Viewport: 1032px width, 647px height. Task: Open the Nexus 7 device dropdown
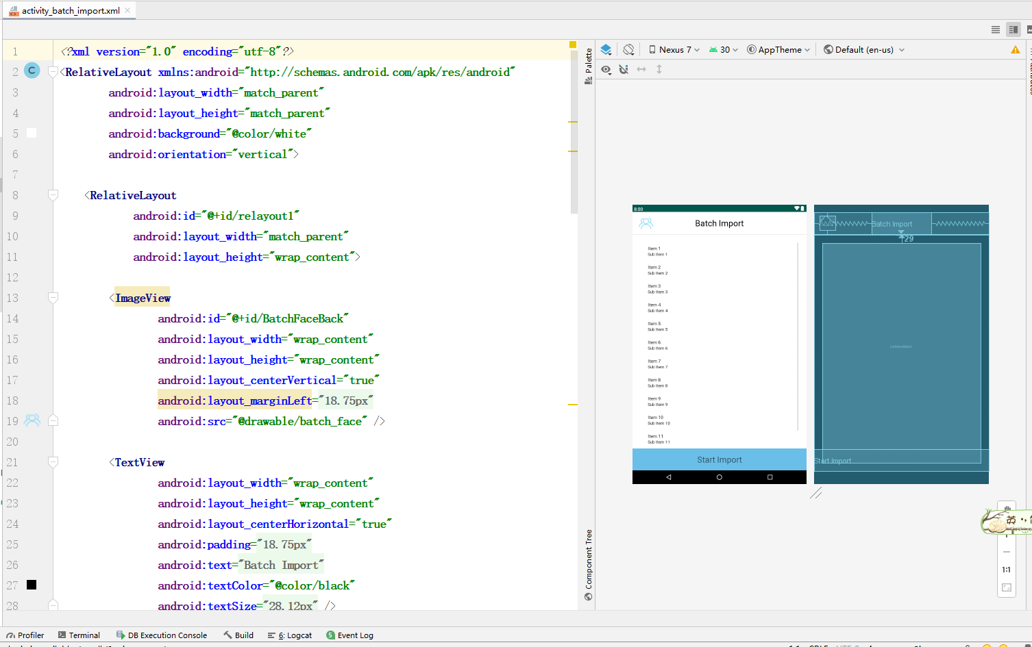click(x=674, y=50)
